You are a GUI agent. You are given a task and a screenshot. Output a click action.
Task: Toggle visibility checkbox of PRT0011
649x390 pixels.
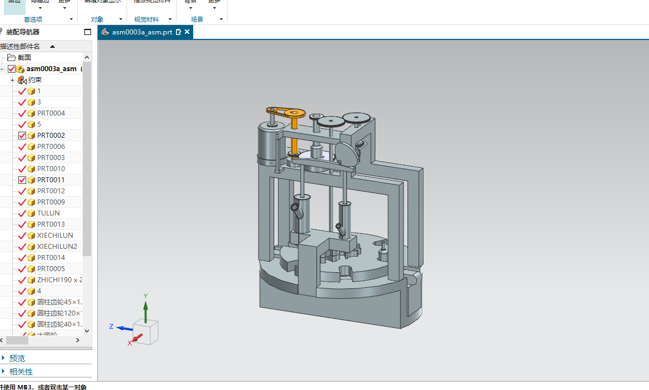22,179
